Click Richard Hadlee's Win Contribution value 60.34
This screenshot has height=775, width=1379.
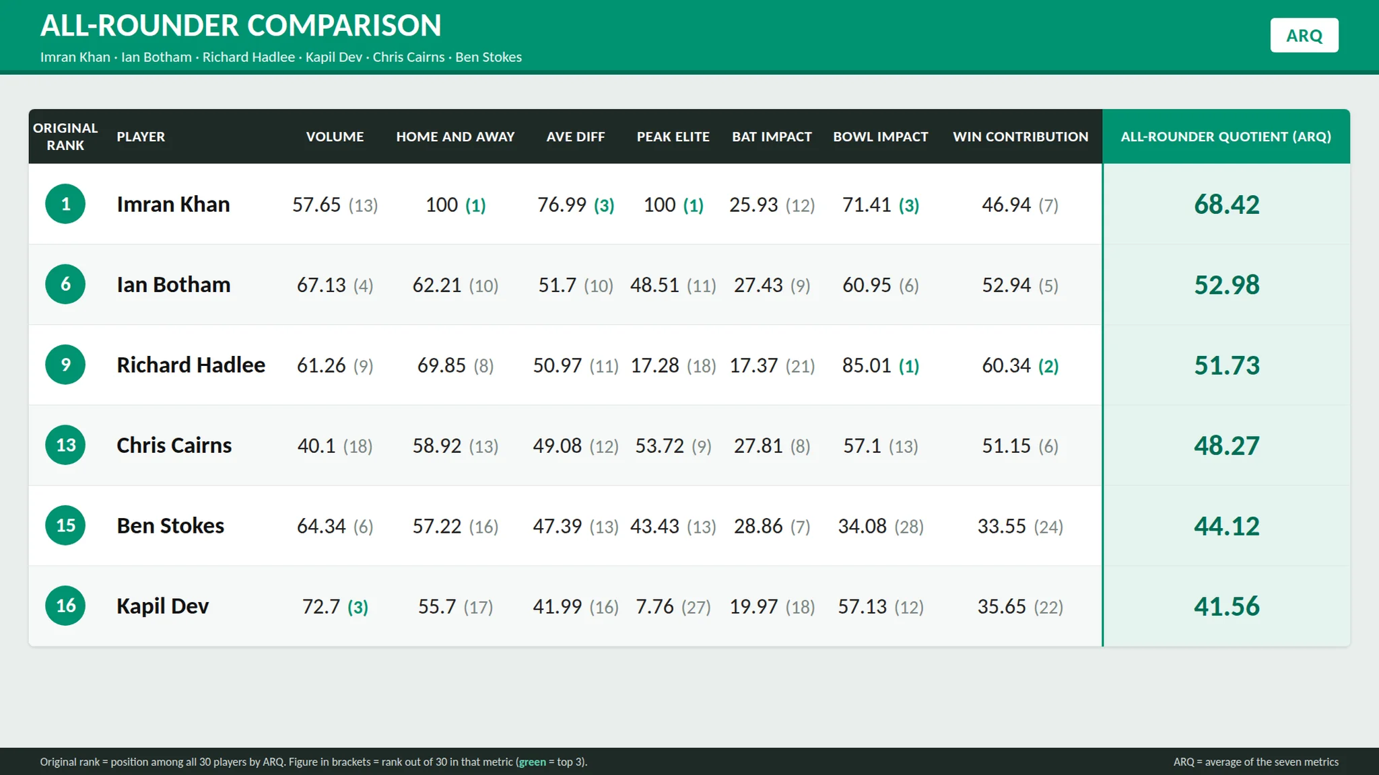click(x=1006, y=365)
